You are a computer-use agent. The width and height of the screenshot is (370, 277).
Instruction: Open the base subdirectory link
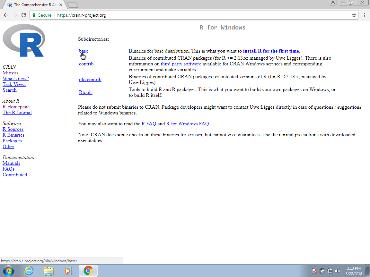(83, 51)
